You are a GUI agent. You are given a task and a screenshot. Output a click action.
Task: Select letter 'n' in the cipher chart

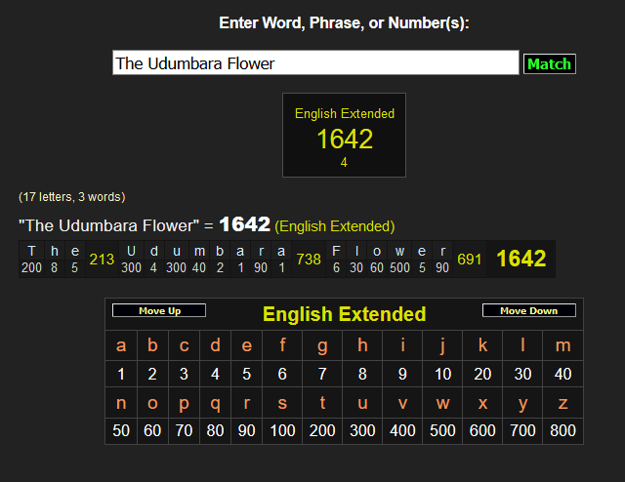tap(121, 402)
